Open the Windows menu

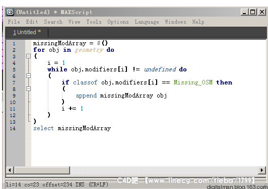coord(175,22)
